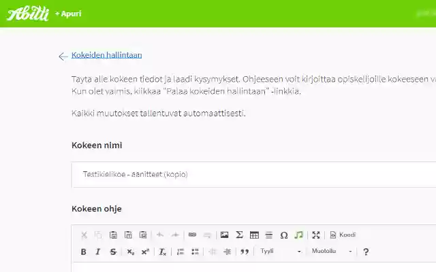Viewport: 436px width, 272px height.
Task: Click the back arrow icon
Action: 63,56
